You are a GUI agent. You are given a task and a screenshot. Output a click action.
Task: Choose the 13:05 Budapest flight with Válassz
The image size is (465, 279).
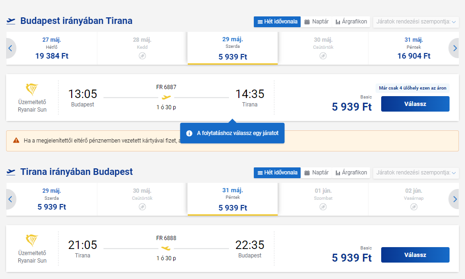(415, 104)
